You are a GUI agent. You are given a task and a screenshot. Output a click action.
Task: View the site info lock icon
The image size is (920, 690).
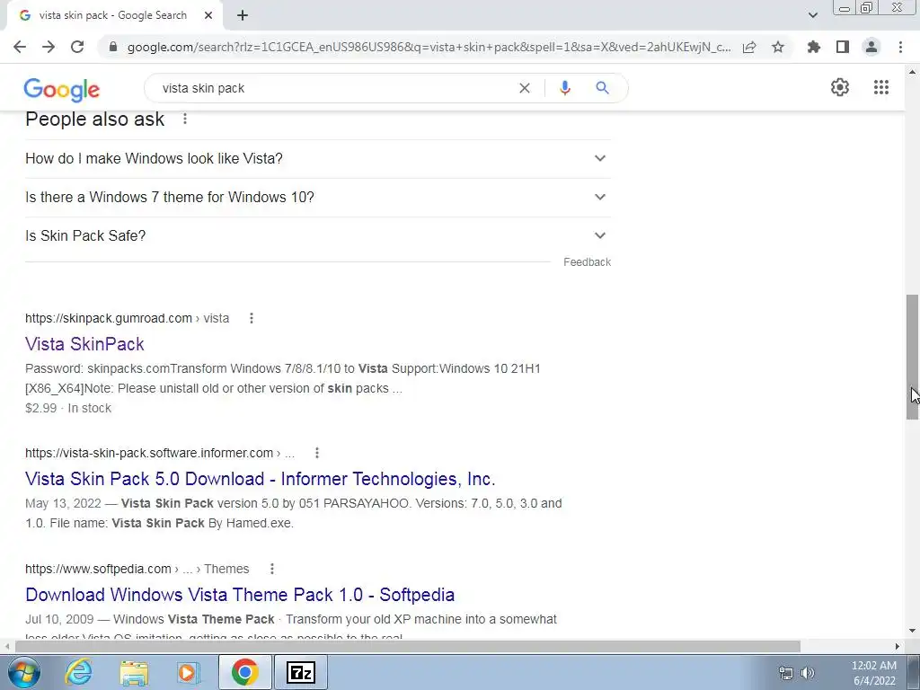(x=113, y=47)
